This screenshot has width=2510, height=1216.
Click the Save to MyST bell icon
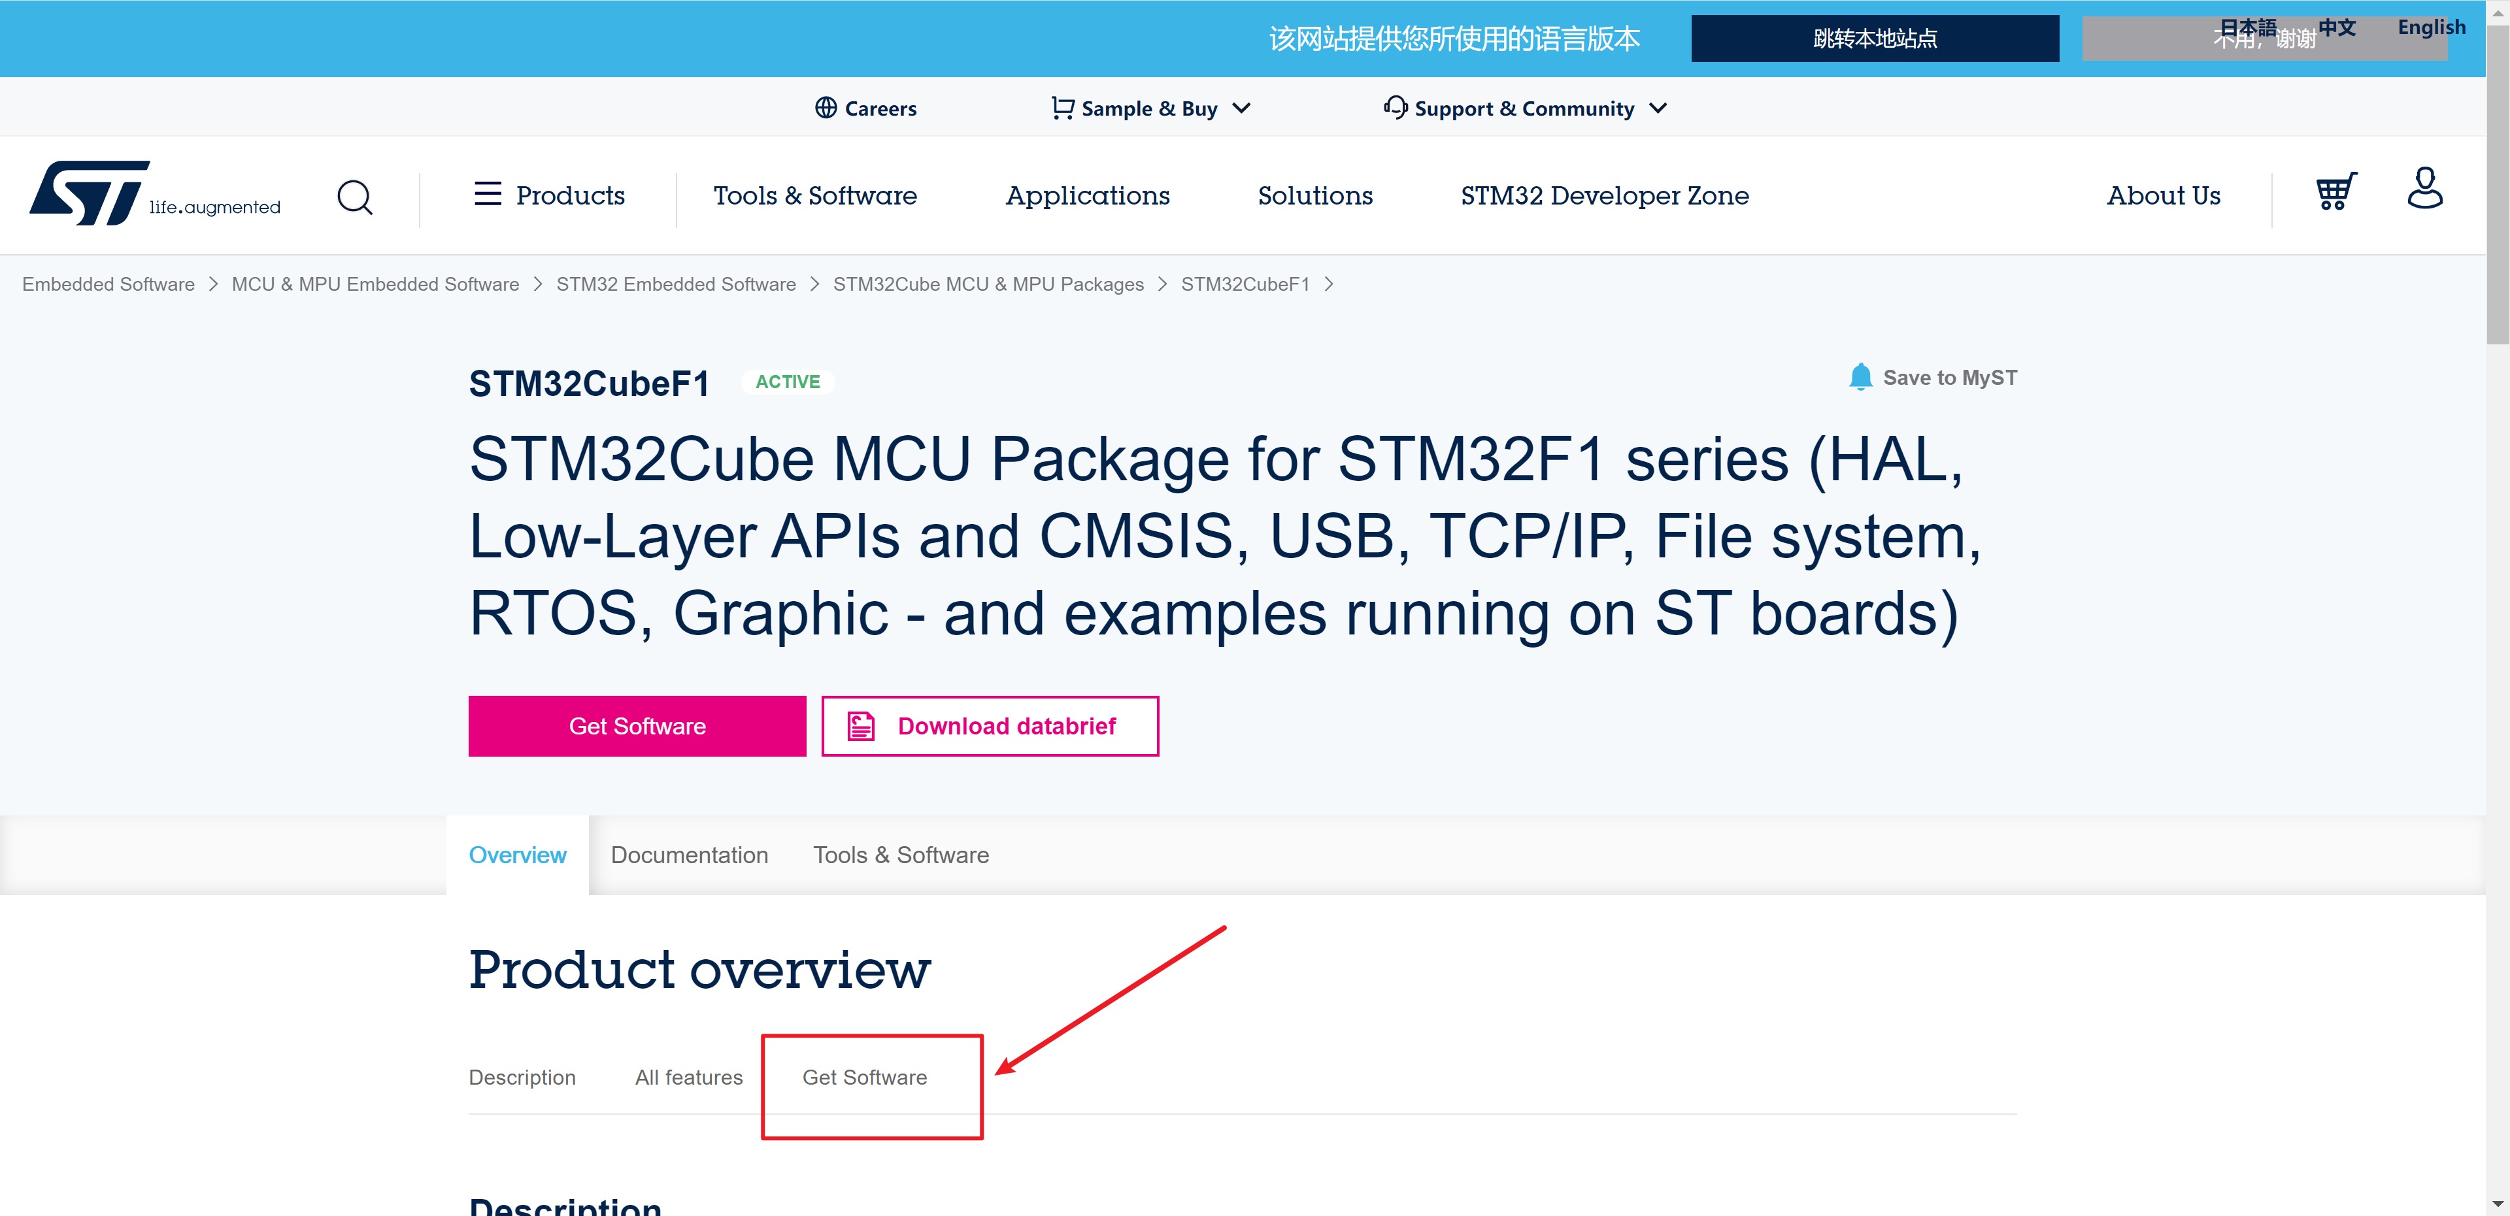coord(1860,377)
